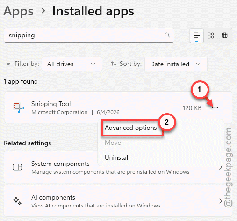Expand AI components chevron
This screenshot has width=237, height=221.
(x=221, y=201)
